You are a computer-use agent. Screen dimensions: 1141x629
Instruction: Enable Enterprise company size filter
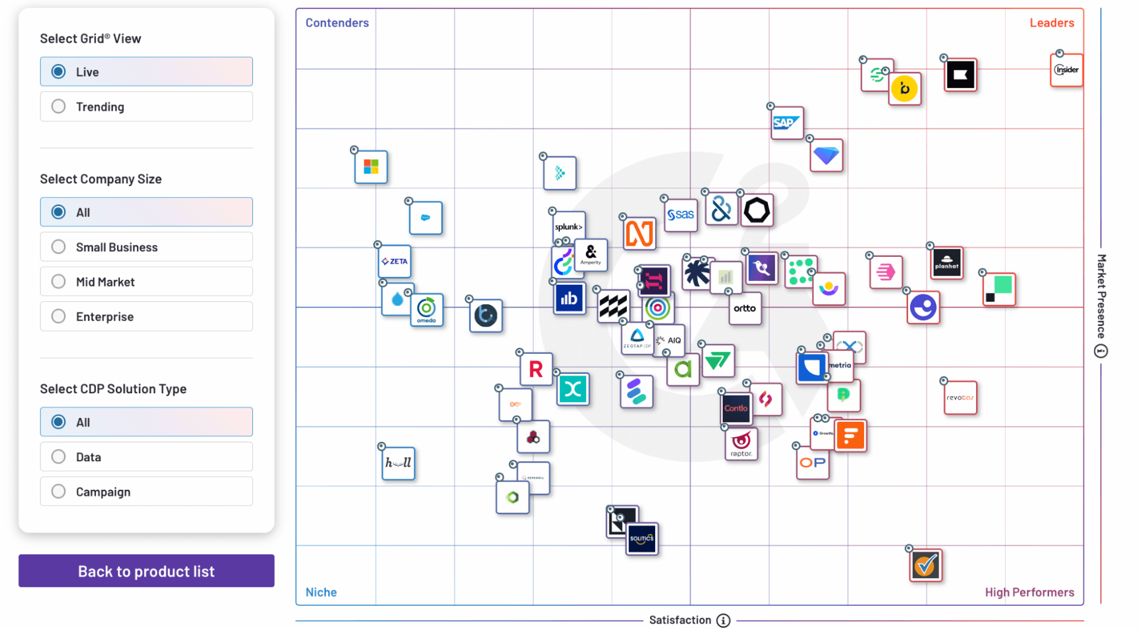pos(59,316)
